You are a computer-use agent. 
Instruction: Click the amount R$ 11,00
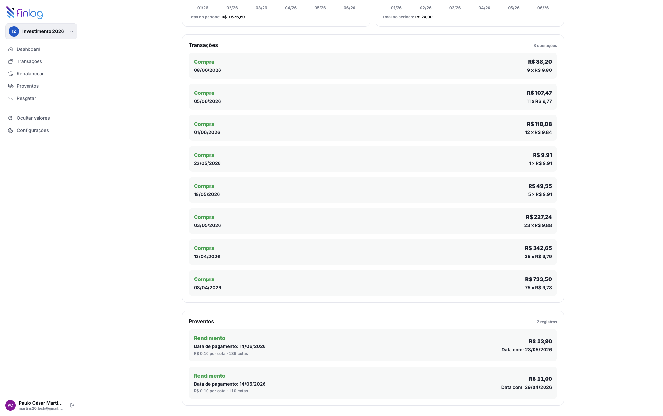pos(540,379)
